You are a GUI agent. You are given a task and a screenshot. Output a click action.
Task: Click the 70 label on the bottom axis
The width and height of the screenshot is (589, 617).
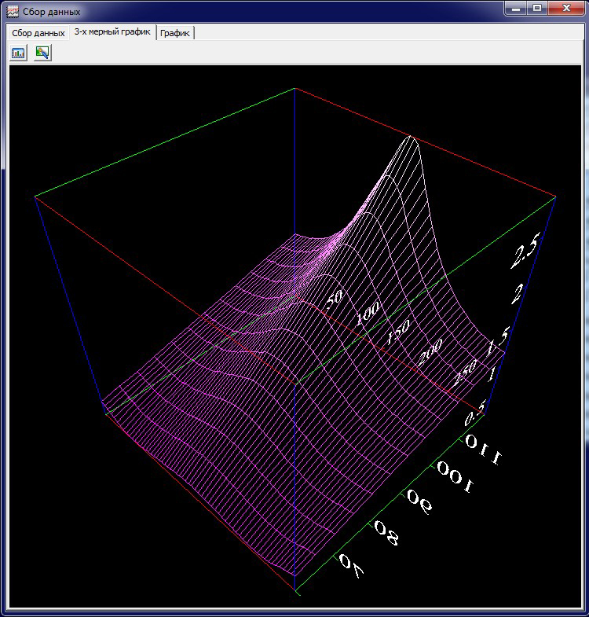[x=351, y=564]
